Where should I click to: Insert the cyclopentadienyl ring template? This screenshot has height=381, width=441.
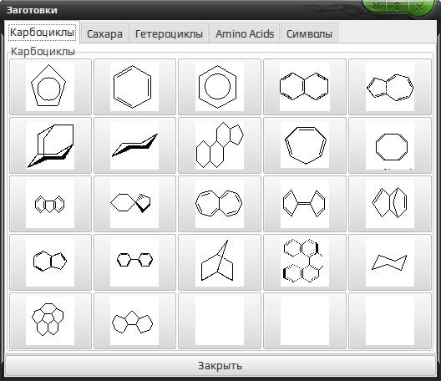[x=50, y=87]
